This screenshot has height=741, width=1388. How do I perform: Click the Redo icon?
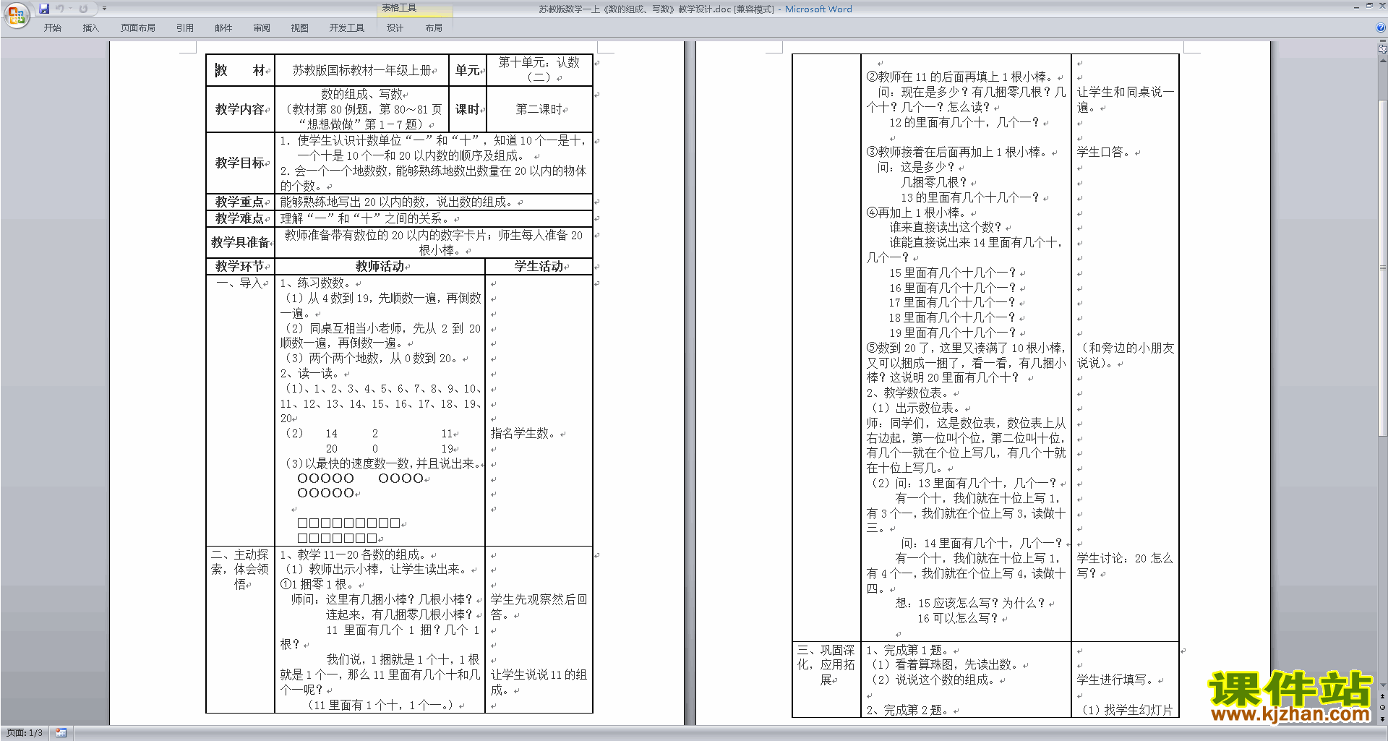pos(83,9)
